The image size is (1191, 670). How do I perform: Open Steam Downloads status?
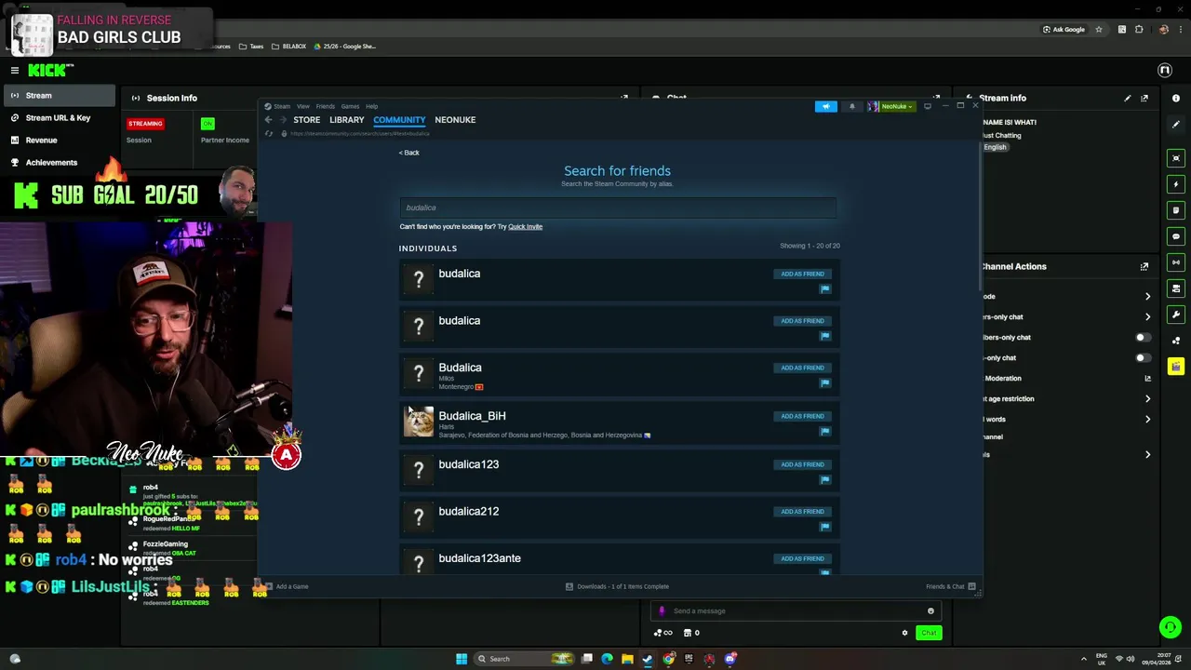tap(617, 586)
